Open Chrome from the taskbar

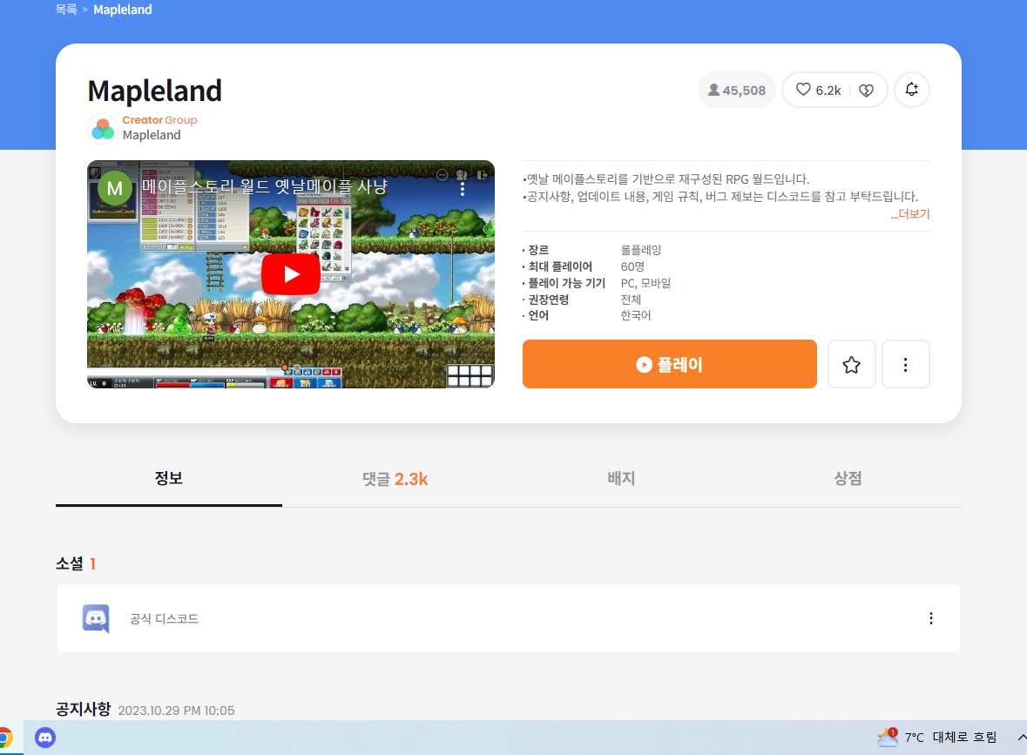click(5, 738)
